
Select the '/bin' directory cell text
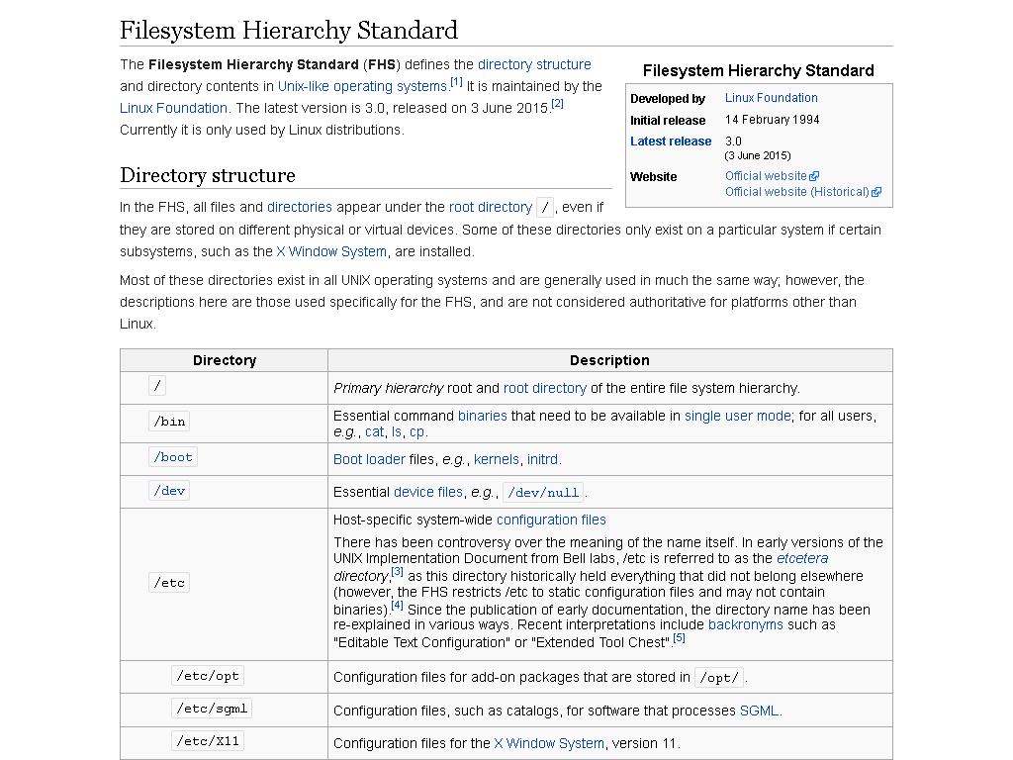point(169,422)
